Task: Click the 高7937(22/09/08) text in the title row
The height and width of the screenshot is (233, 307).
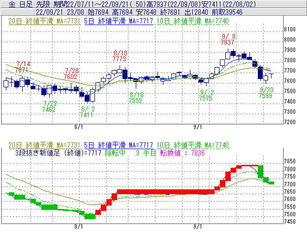Action: (173, 4)
